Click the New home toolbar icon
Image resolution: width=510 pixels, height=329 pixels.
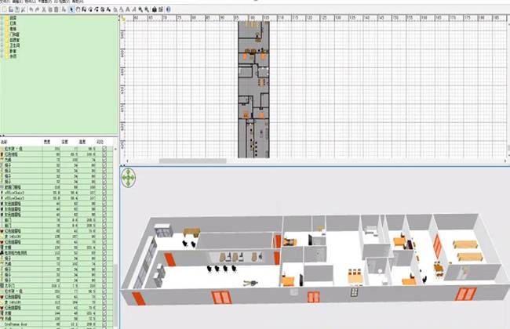(4, 9)
